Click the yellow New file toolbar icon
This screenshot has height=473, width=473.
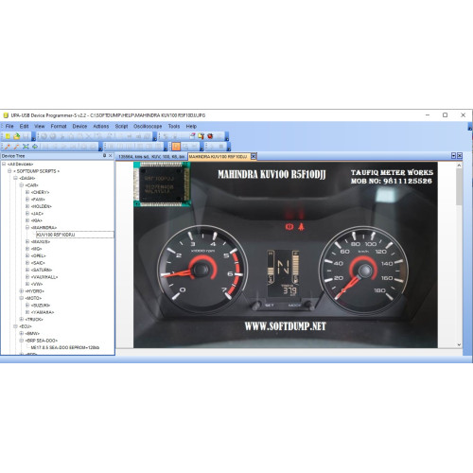coord(8,136)
